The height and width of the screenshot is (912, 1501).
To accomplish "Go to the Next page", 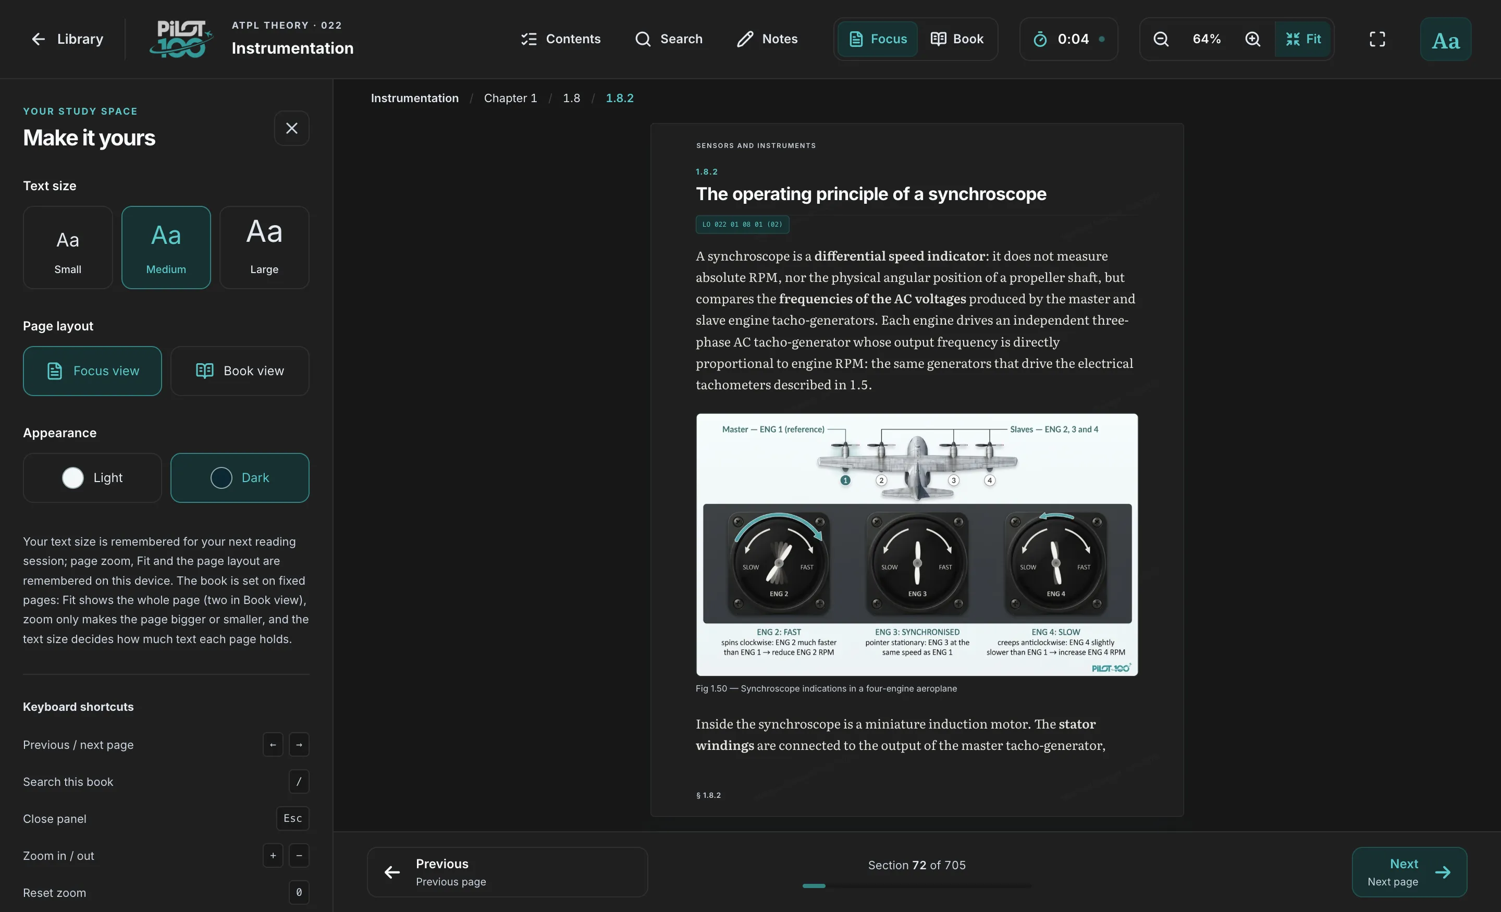I will click(x=1409, y=872).
